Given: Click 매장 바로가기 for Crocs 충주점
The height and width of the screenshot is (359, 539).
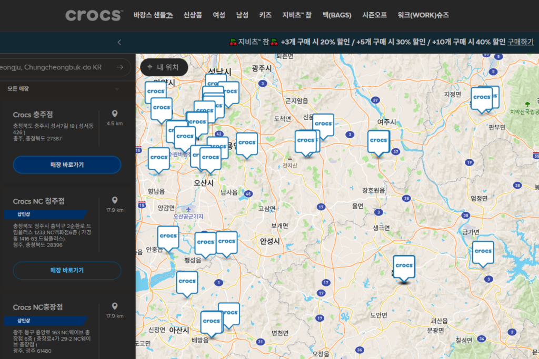Looking at the screenshot, I should (67, 165).
